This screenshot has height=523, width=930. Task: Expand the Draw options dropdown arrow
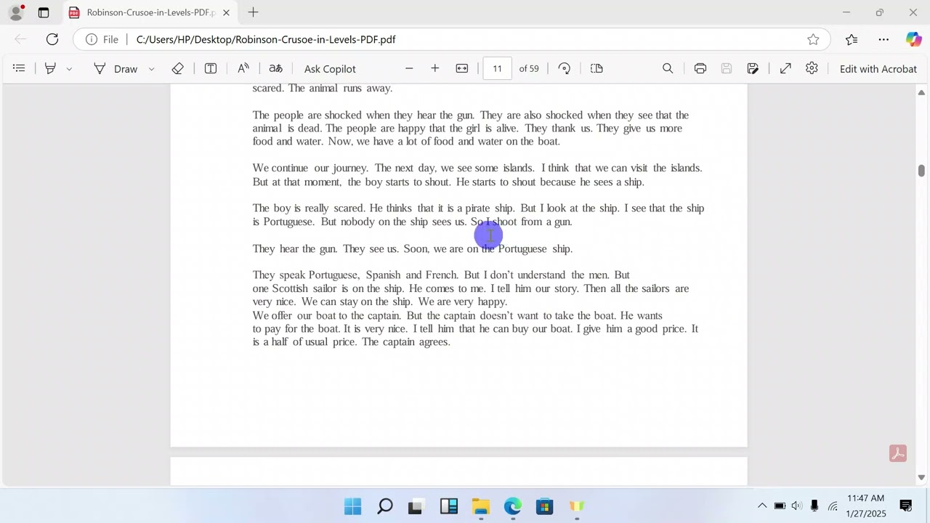151,69
